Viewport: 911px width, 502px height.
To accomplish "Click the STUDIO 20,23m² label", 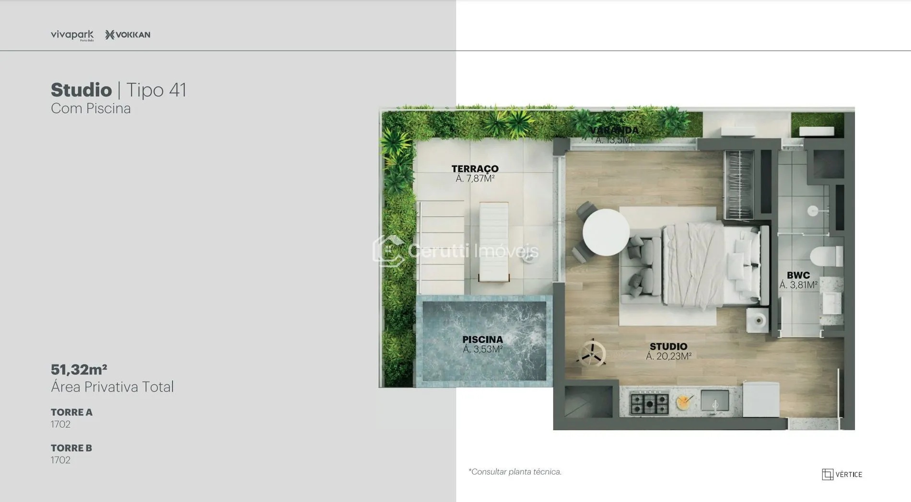I will coord(668,351).
